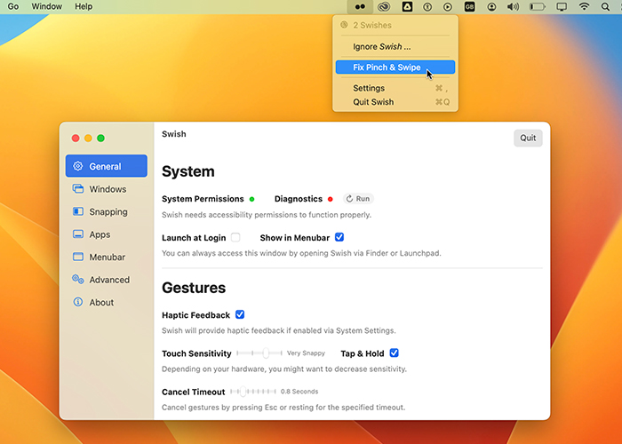This screenshot has width=622, height=444.
Task: Click the Menubar window sidebar icon
Action: [x=78, y=257]
